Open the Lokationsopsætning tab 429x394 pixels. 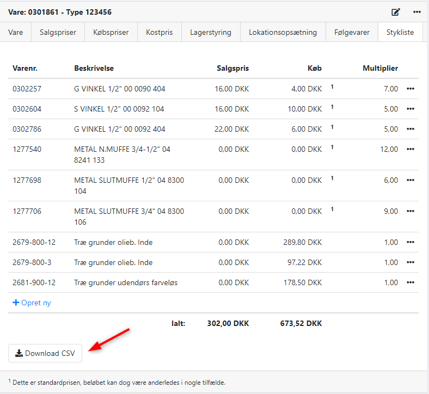[283, 32]
